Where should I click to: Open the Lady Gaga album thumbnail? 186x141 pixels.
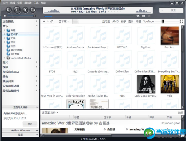click(146, 84)
